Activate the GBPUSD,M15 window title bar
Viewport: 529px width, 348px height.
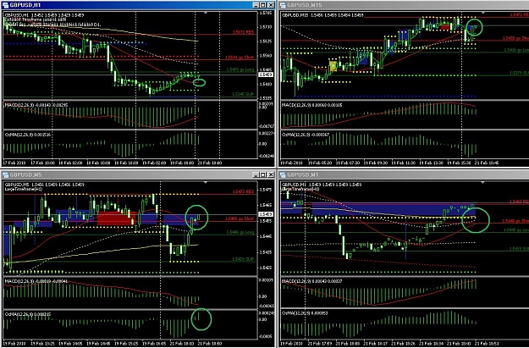click(405, 5)
